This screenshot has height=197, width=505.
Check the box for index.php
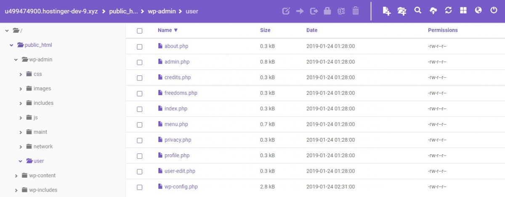click(x=140, y=109)
